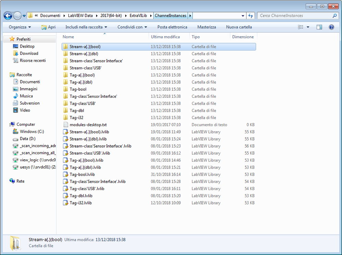
Task: Expand the arrow after ChannelInstances breadcrumb
Action: point(190,16)
